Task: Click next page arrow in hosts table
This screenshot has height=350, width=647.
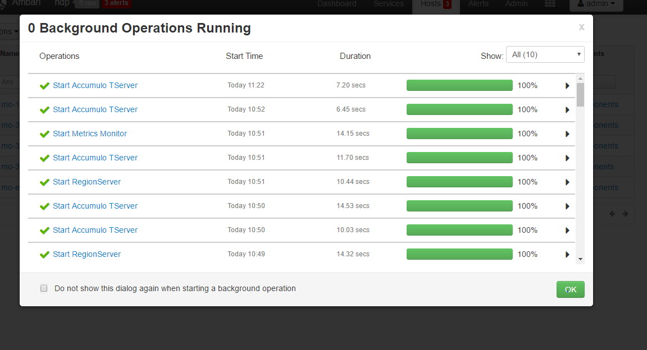Action: [x=625, y=214]
